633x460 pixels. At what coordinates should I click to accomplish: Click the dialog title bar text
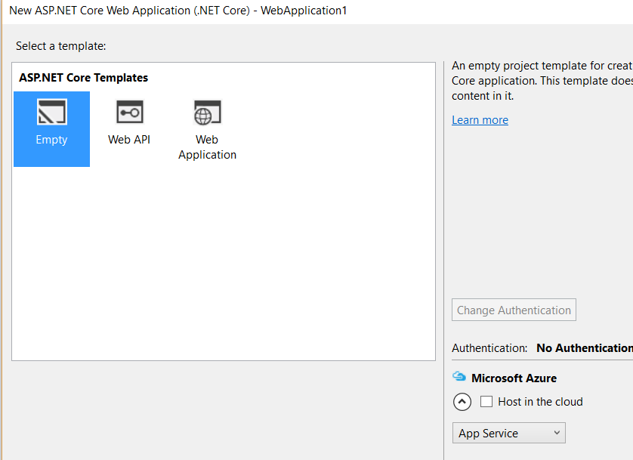178,11
